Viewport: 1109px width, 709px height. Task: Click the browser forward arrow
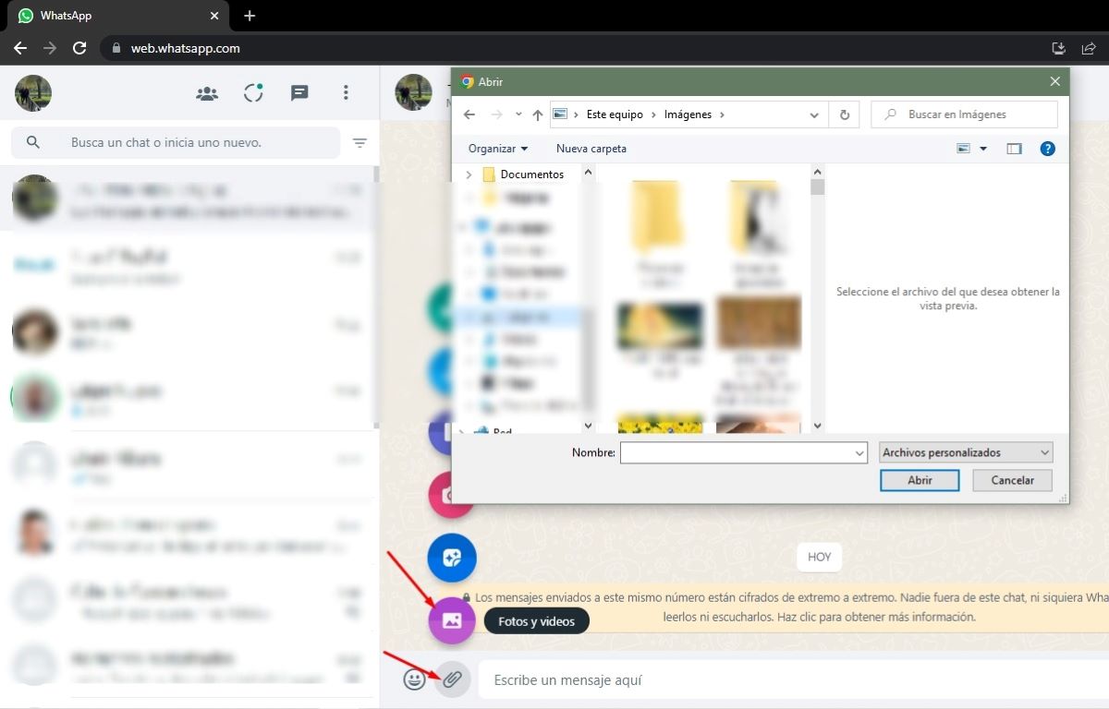pos(50,48)
